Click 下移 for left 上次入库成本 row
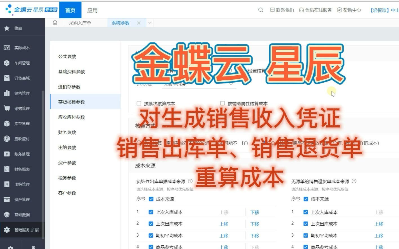Viewport: 399px width, 249px height. (x=255, y=212)
